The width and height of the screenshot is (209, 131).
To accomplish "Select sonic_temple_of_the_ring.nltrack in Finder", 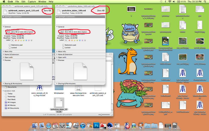I will pos(39,91).
